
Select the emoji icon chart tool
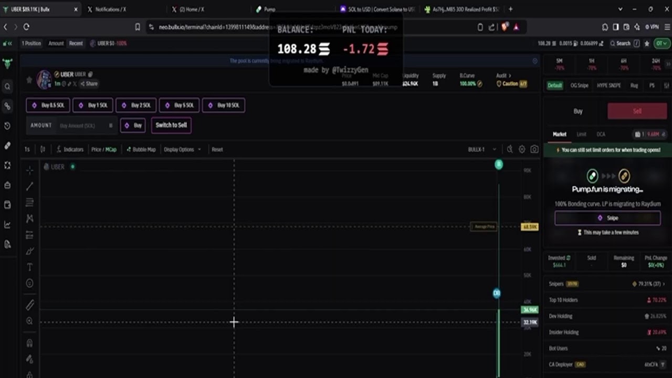tap(29, 283)
